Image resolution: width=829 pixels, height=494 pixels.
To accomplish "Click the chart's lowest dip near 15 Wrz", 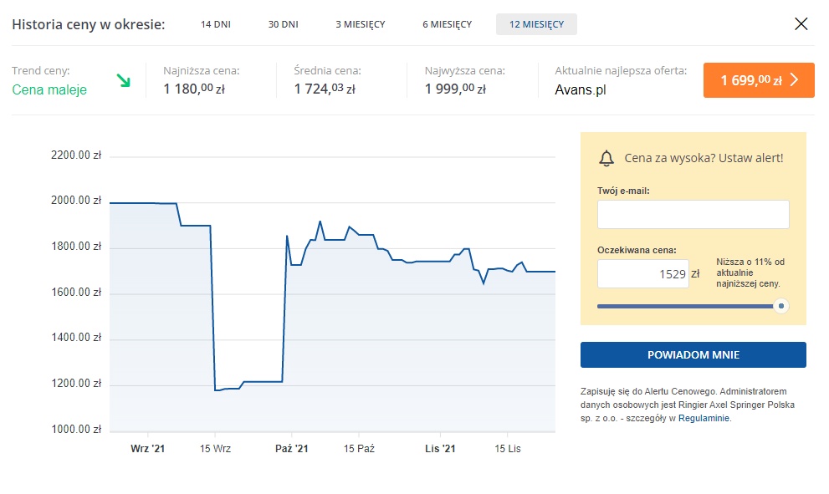I will point(217,390).
